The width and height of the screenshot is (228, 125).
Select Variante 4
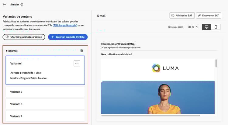pos(45,116)
